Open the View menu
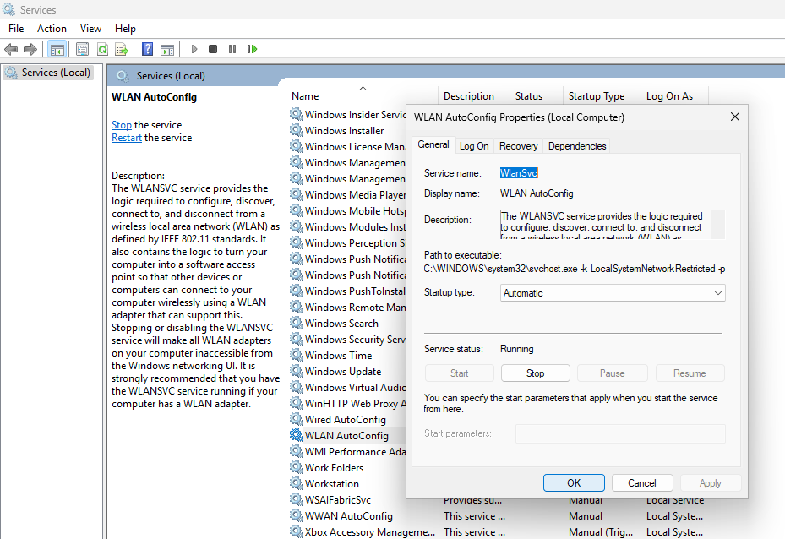This screenshot has height=539, width=785. pyautogui.click(x=90, y=29)
